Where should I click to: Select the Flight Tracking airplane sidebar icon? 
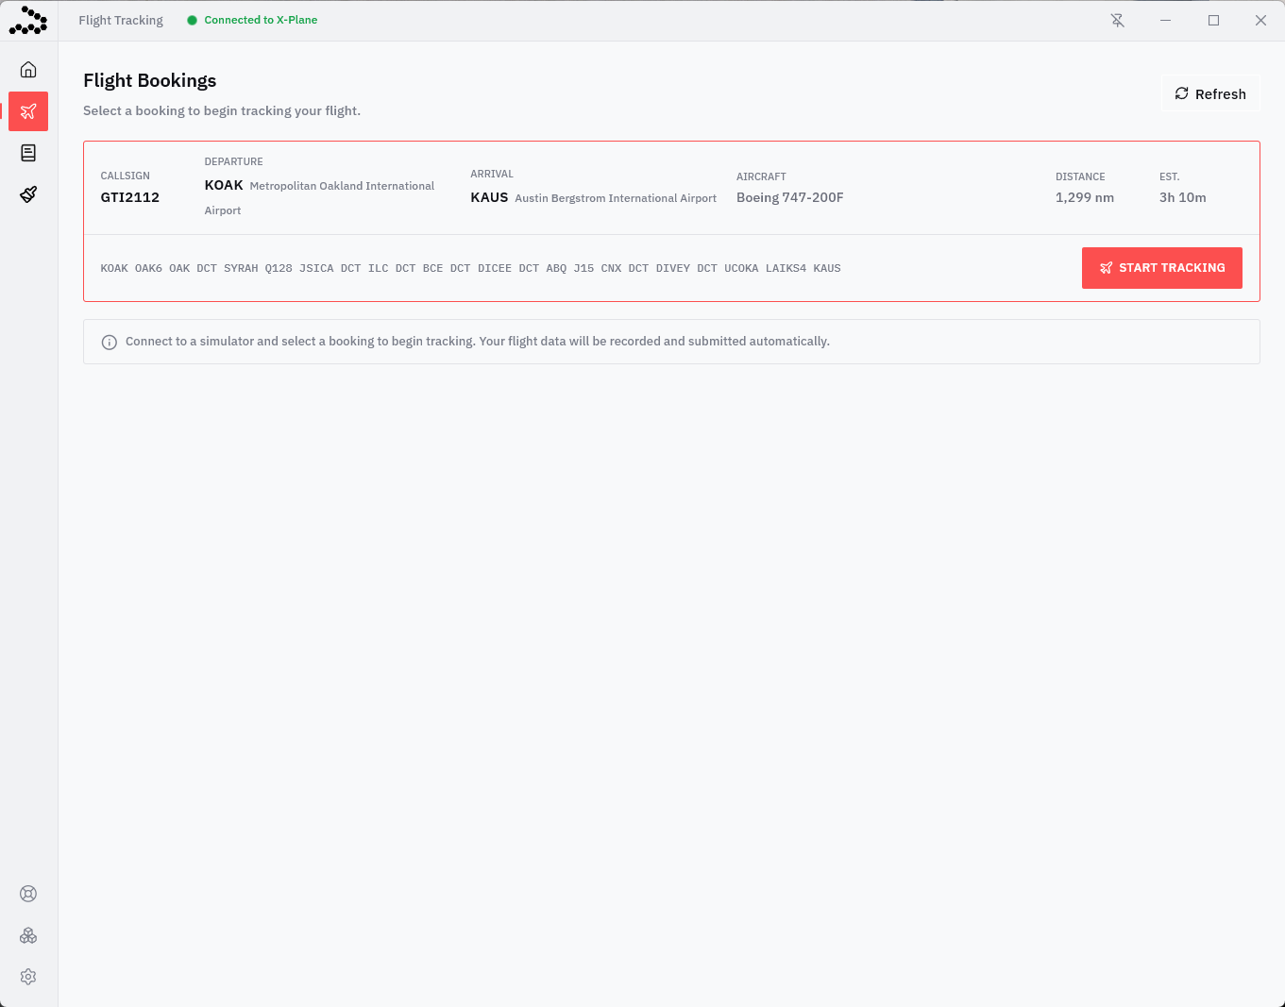28,111
